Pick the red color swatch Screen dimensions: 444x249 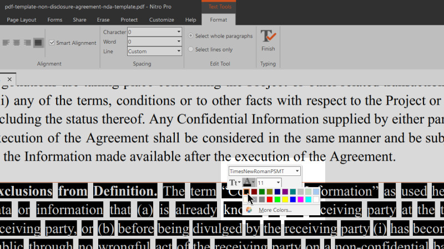click(x=270, y=199)
